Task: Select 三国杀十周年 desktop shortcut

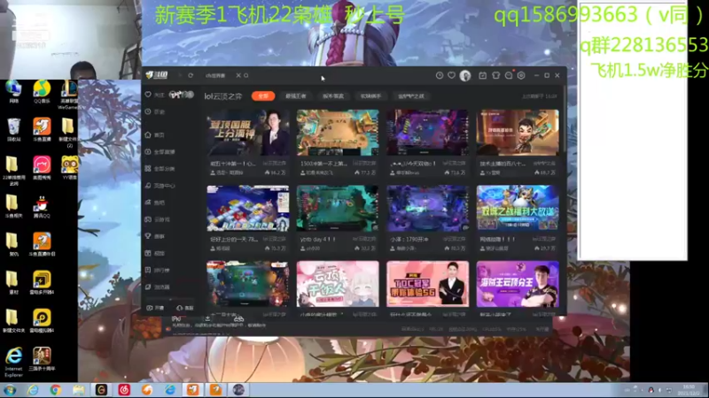Action: click(x=42, y=359)
